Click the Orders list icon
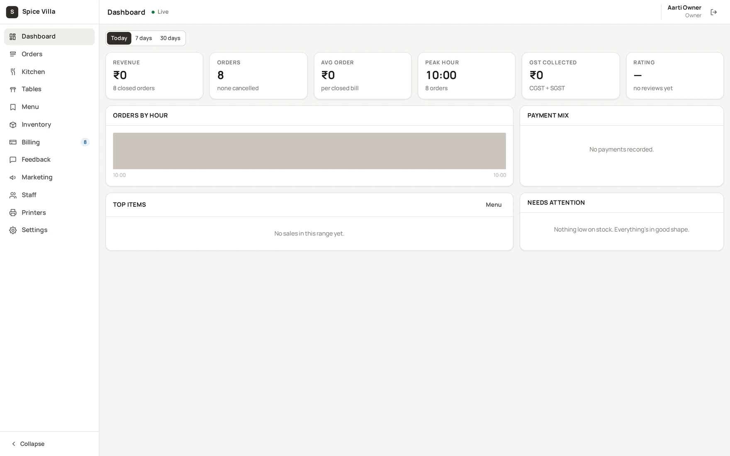 tap(13, 54)
